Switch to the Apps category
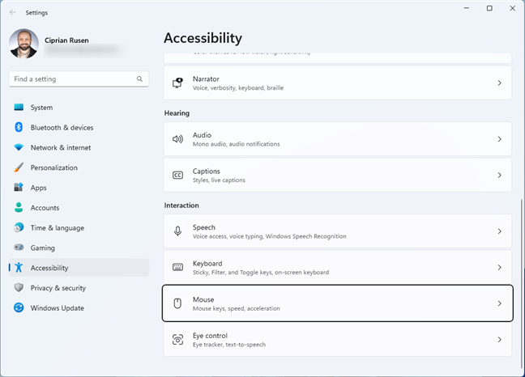The image size is (525, 377). [79, 188]
